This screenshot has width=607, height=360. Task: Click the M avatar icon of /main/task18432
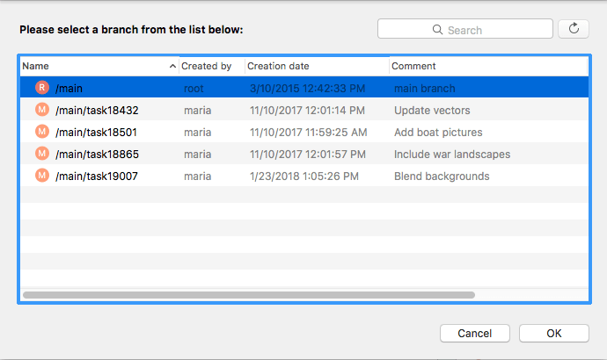(x=42, y=110)
